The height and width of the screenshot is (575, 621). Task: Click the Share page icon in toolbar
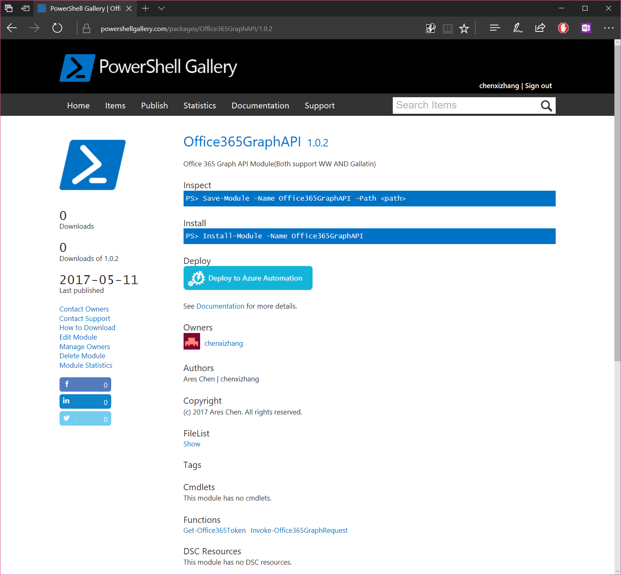[x=540, y=28]
